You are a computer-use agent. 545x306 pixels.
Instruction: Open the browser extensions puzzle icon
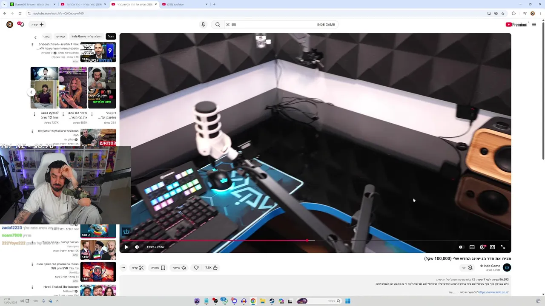click(513, 13)
